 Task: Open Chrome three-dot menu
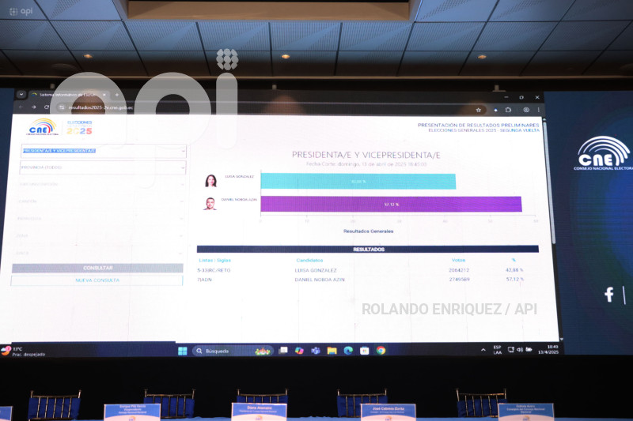tap(539, 110)
